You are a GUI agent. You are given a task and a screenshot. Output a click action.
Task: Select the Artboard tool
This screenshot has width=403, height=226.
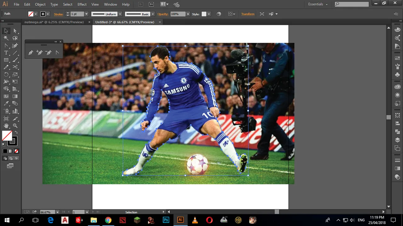(6, 119)
